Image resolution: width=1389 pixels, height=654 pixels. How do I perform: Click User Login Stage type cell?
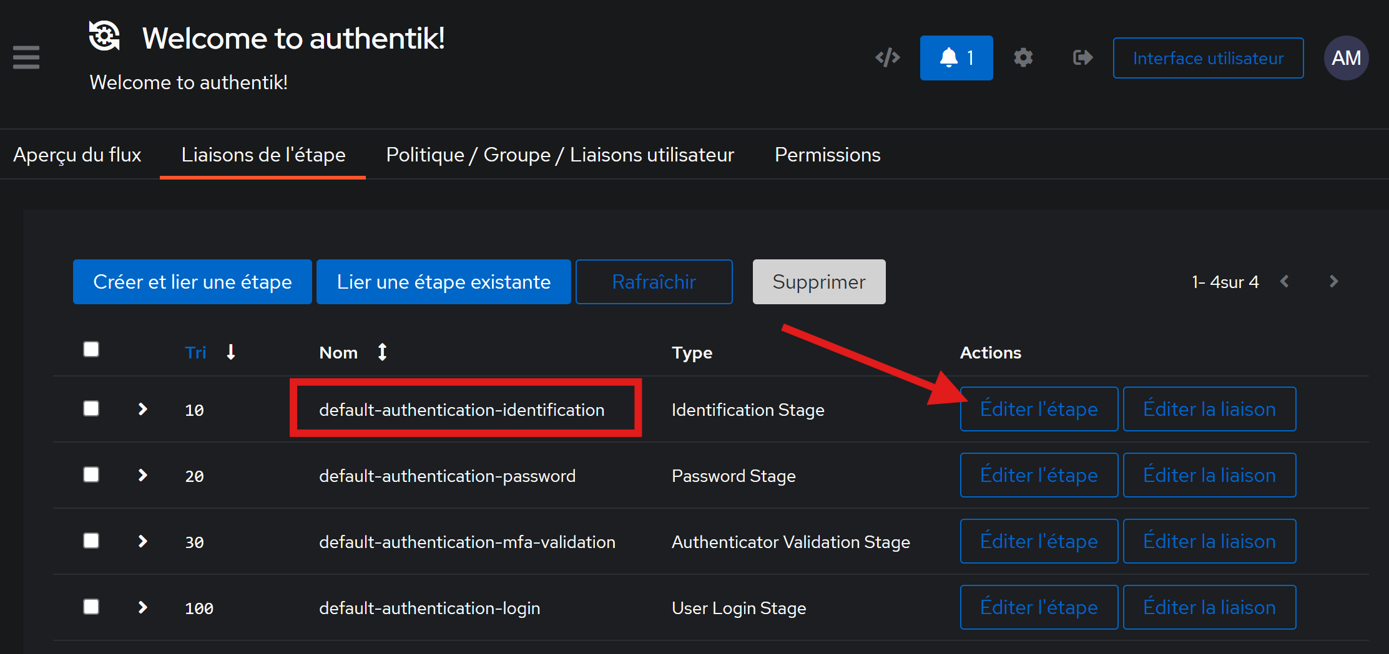(739, 608)
